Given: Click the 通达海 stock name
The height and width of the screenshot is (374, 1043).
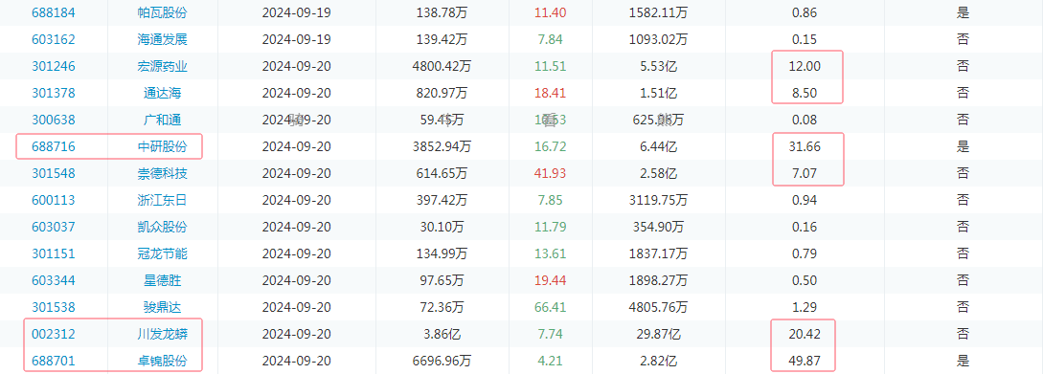Looking at the screenshot, I should click(163, 93).
